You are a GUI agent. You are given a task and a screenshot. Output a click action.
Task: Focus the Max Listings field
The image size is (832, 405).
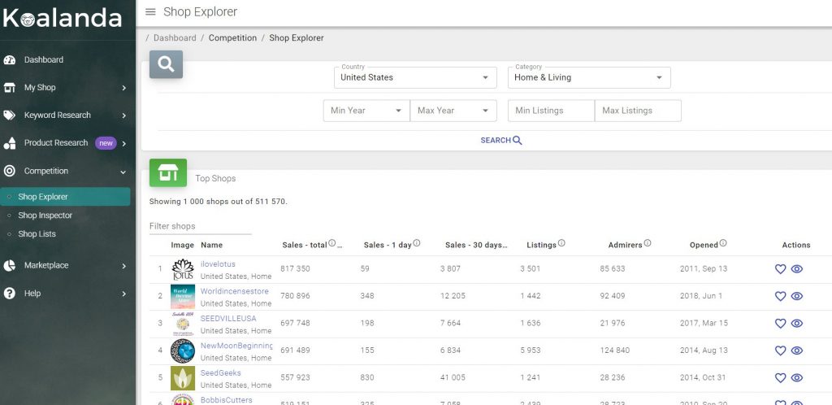(639, 111)
